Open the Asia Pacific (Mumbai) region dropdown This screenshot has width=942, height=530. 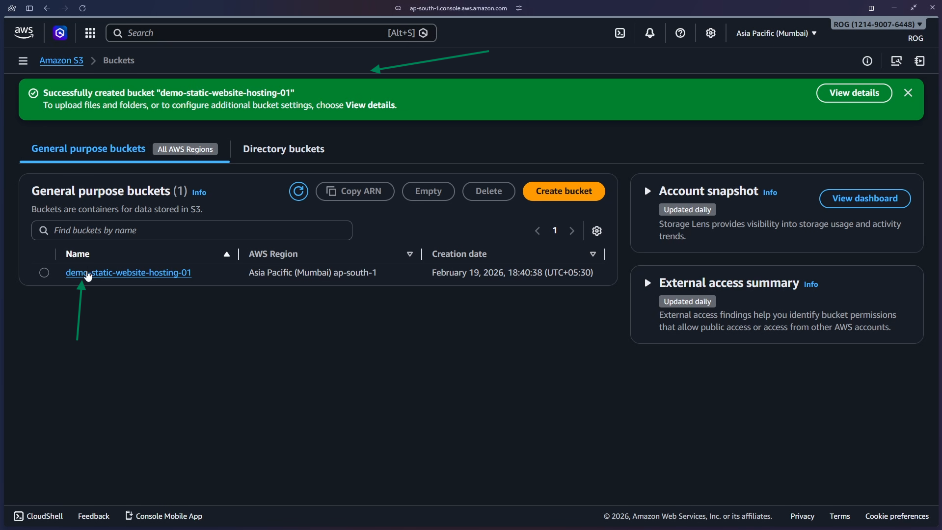(x=776, y=33)
